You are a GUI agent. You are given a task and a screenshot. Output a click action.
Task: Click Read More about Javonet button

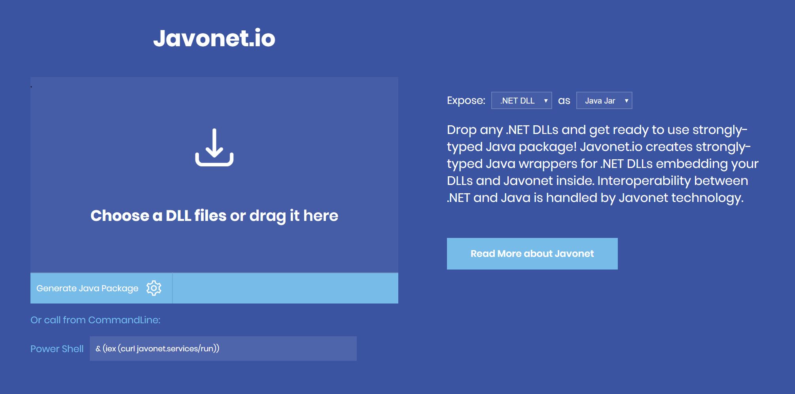tap(532, 254)
